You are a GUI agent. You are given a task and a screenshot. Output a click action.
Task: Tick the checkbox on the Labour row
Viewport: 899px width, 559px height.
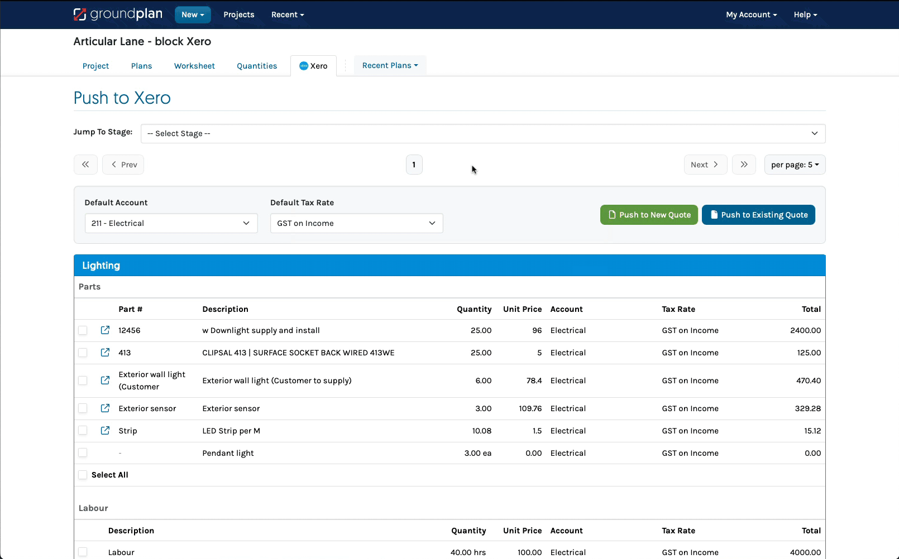point(83,552)
